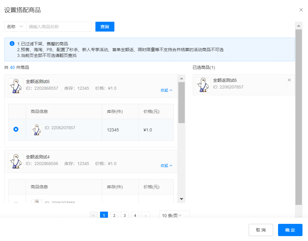
Task: Collapse the 全额返测试6 product details via 收起
Action: (x=167, y=90)
